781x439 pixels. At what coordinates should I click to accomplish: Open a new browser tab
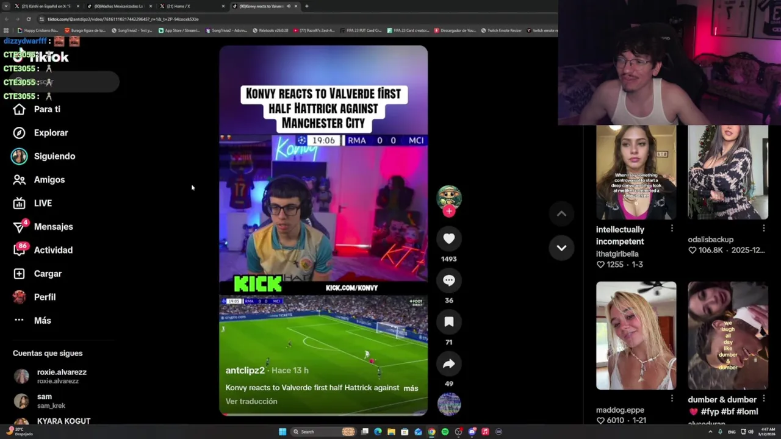pos(306,6)
